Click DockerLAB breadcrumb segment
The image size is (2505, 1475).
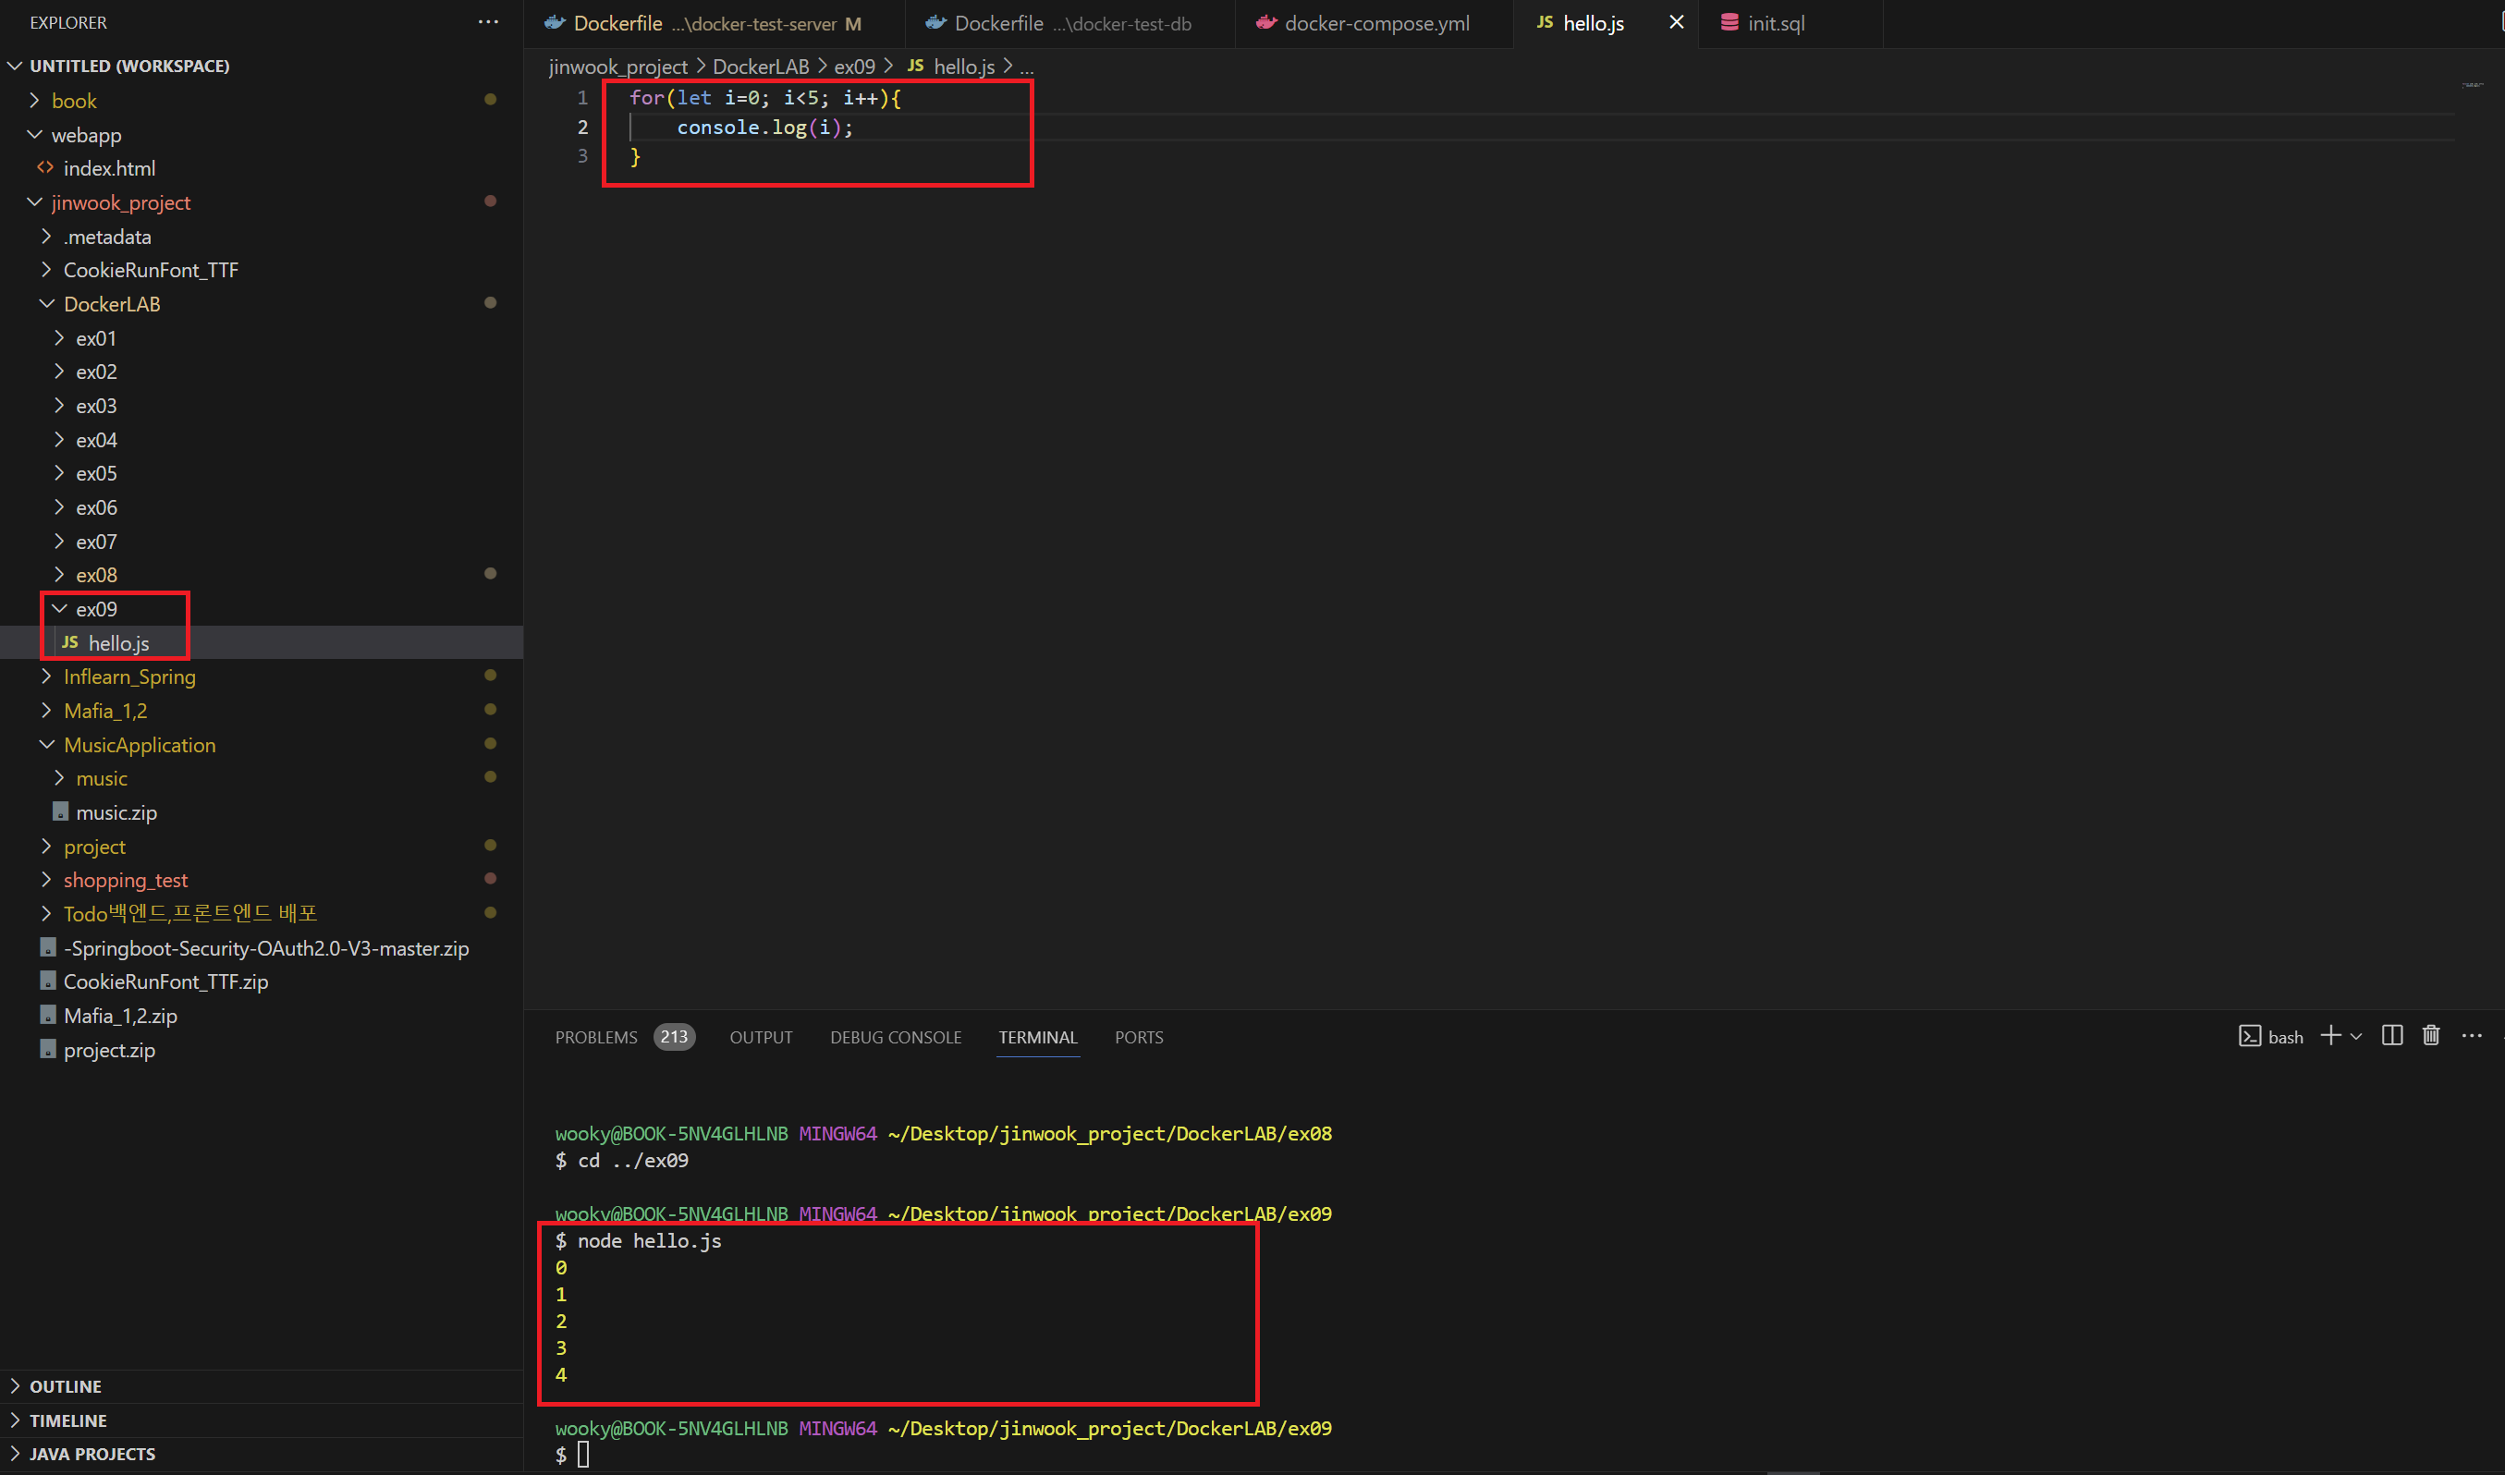click(x=761, y=67)
